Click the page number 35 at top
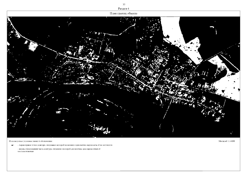 pyautogui.click(x=124, y=5)
